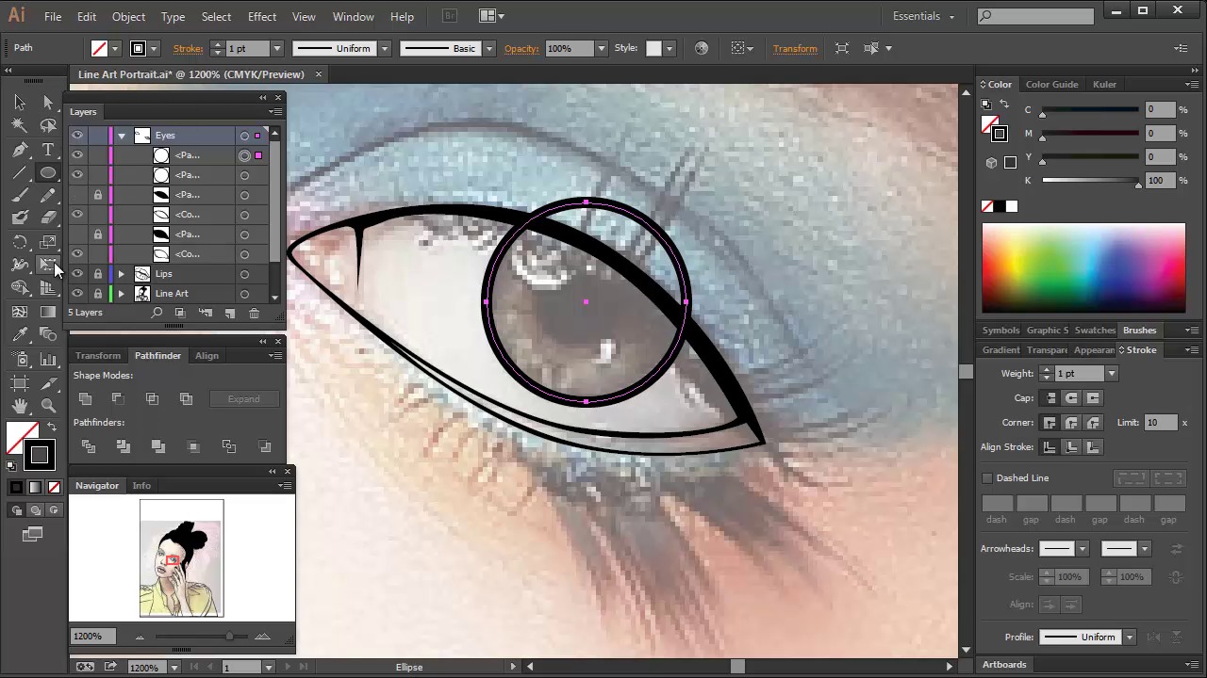This screenshot has width=1207, height=678.
Task: Toggle visibility of the Line Art layer
Action: (77, 294)
